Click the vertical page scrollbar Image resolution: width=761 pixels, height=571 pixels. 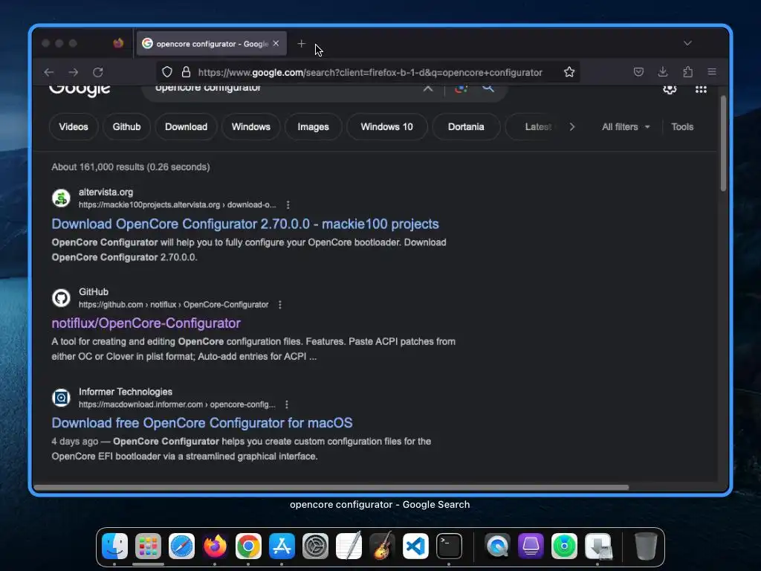point(723,143)
